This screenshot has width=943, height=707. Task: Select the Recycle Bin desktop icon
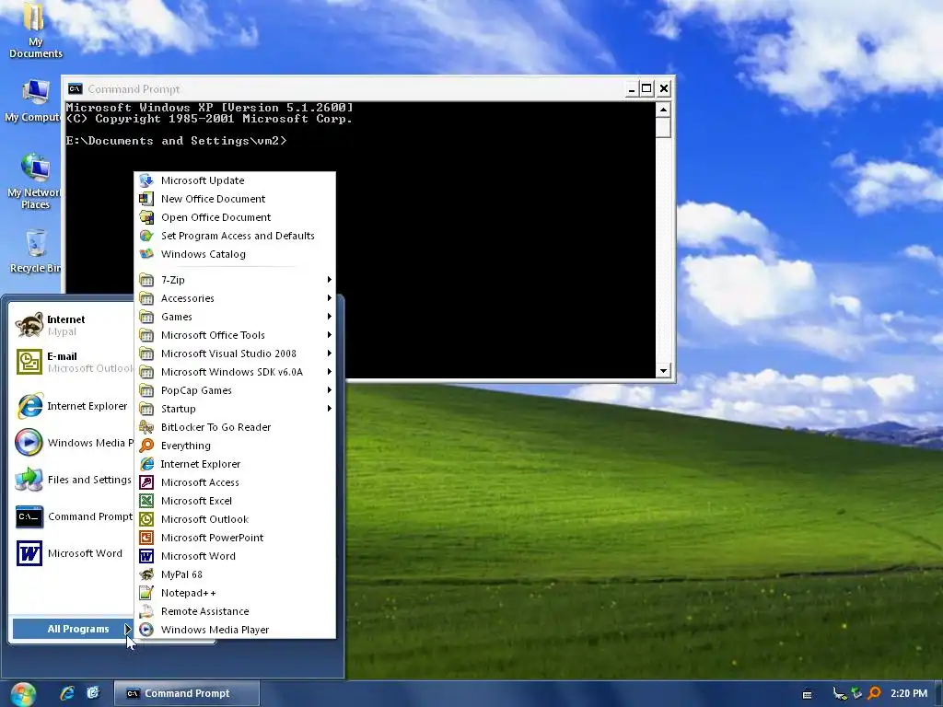click(35, 251)
